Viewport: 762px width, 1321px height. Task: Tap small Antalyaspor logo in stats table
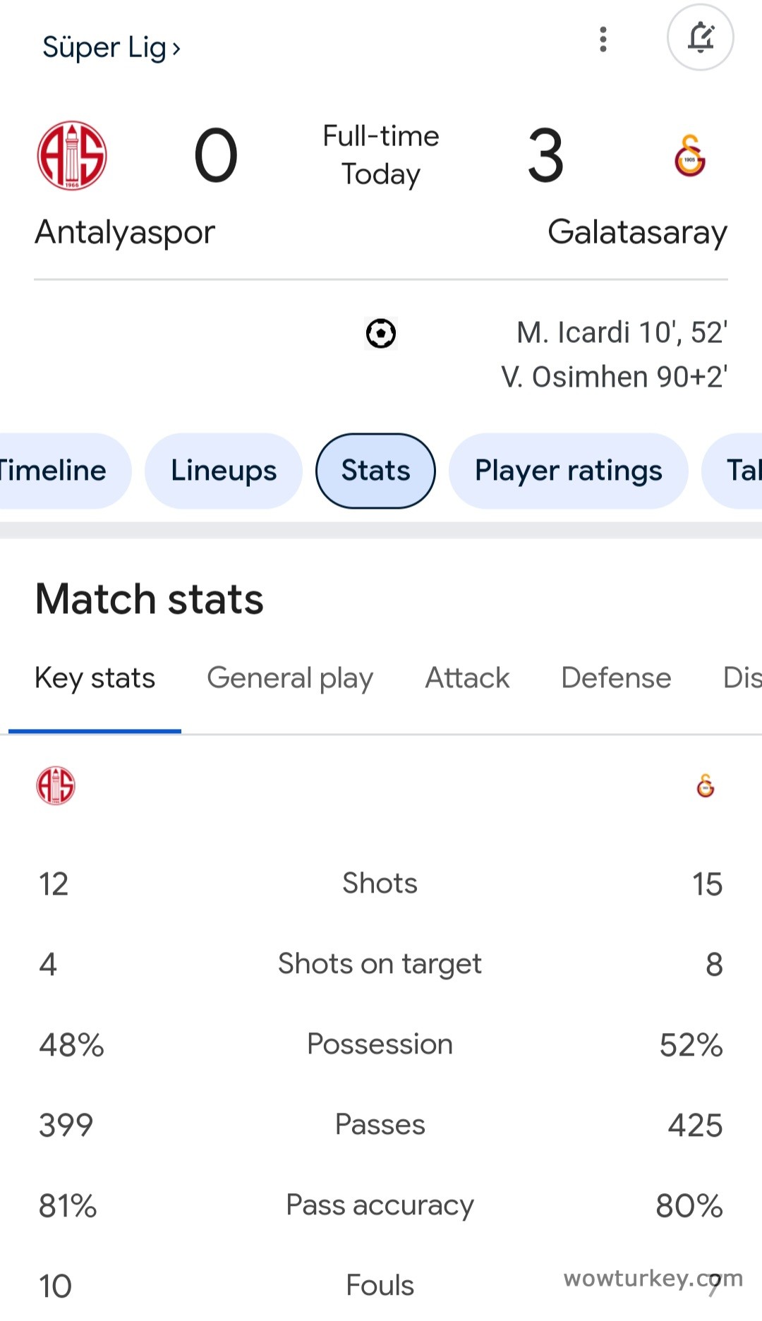pyautogui.click(x=56, y=785)
